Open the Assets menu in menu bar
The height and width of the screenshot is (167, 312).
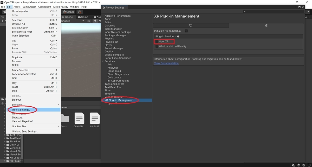coord(17,7)
